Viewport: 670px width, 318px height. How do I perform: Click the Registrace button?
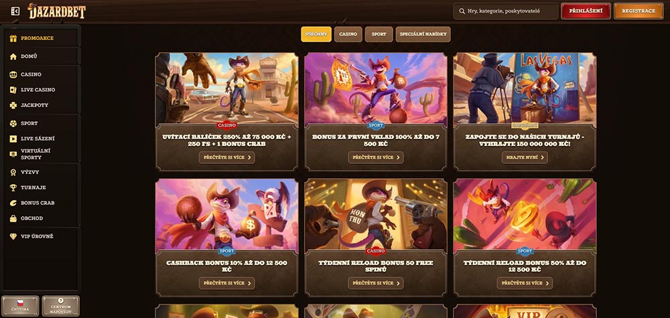639,11
